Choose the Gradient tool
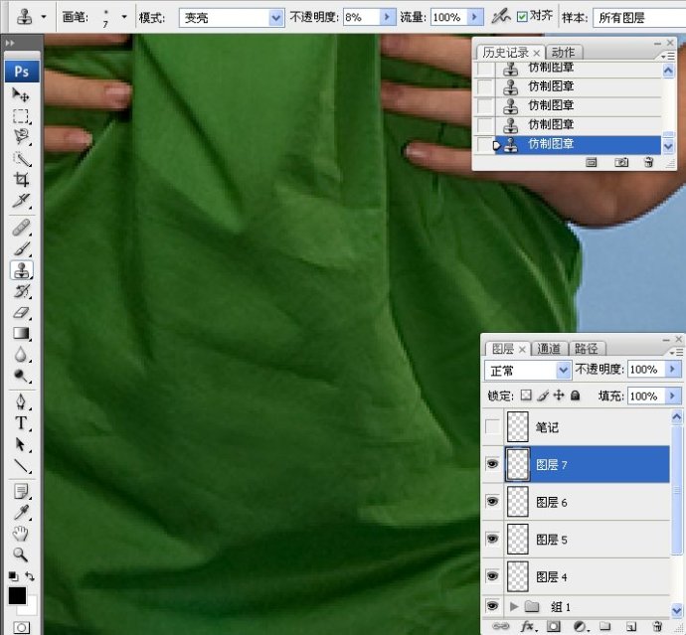686x635 pixels. pyautogui.click(x=21, y=333)
